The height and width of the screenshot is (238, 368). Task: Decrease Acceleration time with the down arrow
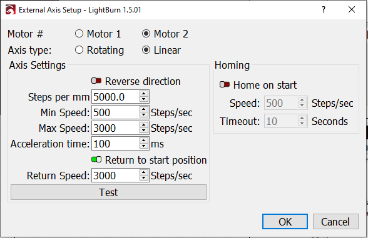144,146
